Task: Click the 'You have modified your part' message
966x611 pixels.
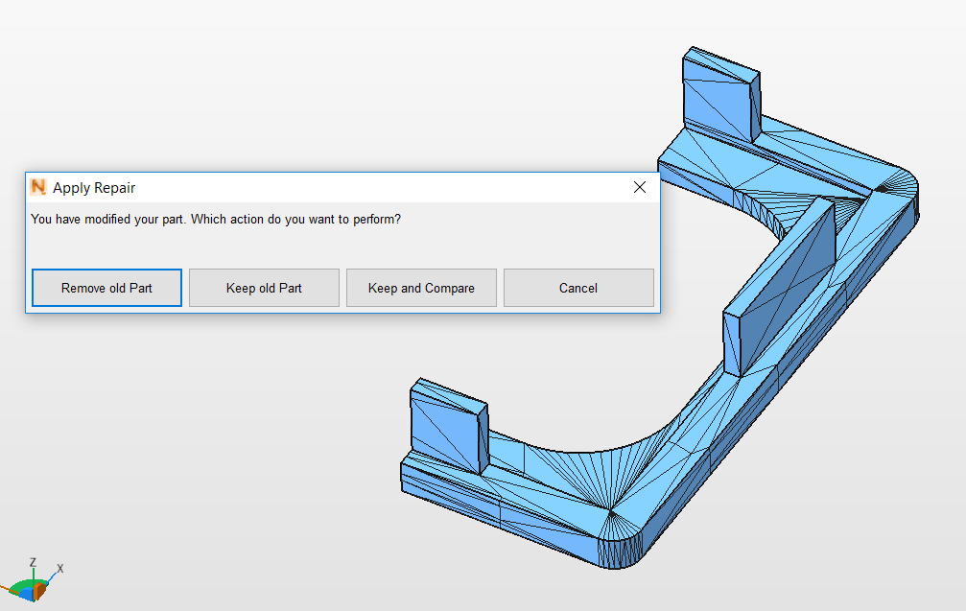Action: click(x=216, y=219)
